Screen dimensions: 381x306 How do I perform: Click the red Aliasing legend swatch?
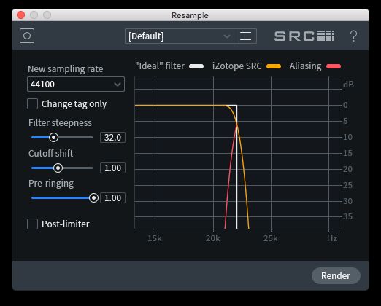point(334,66)
